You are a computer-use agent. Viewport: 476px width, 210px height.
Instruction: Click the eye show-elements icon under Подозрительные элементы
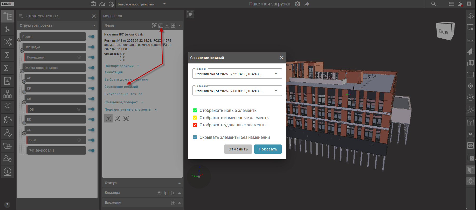pyautogui.click(x=108, y=118)
